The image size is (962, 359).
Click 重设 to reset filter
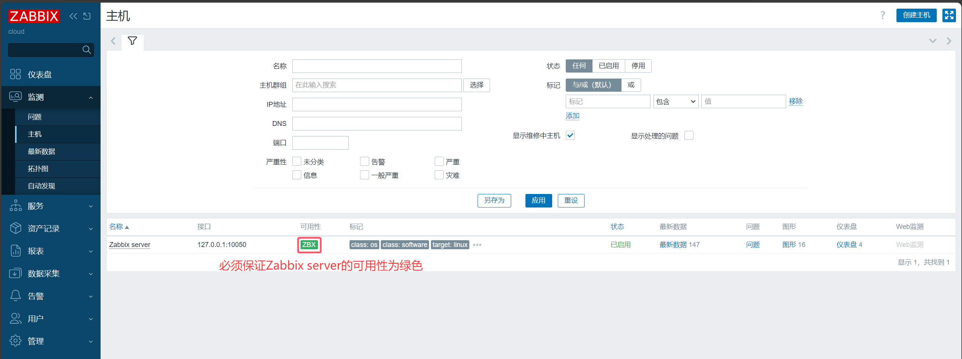[x=571, y=201]
